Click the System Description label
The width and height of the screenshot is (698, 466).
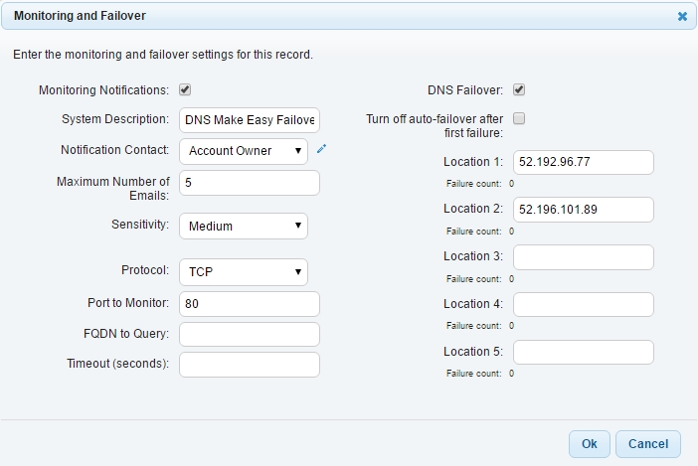(115, 119)
